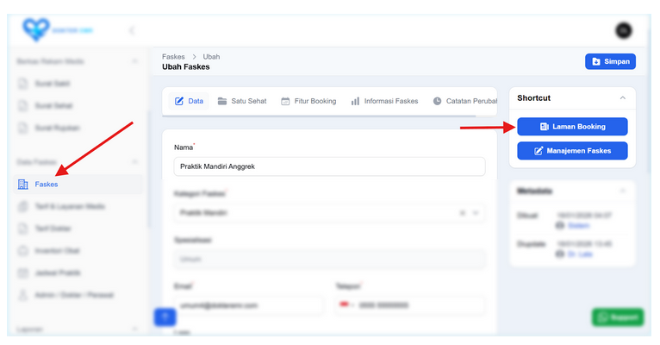The height and width of the screenshot is (345, 660).
Task: Open Tarif & Layanan Medis in sidebar
Action: [x=78, y=206]
